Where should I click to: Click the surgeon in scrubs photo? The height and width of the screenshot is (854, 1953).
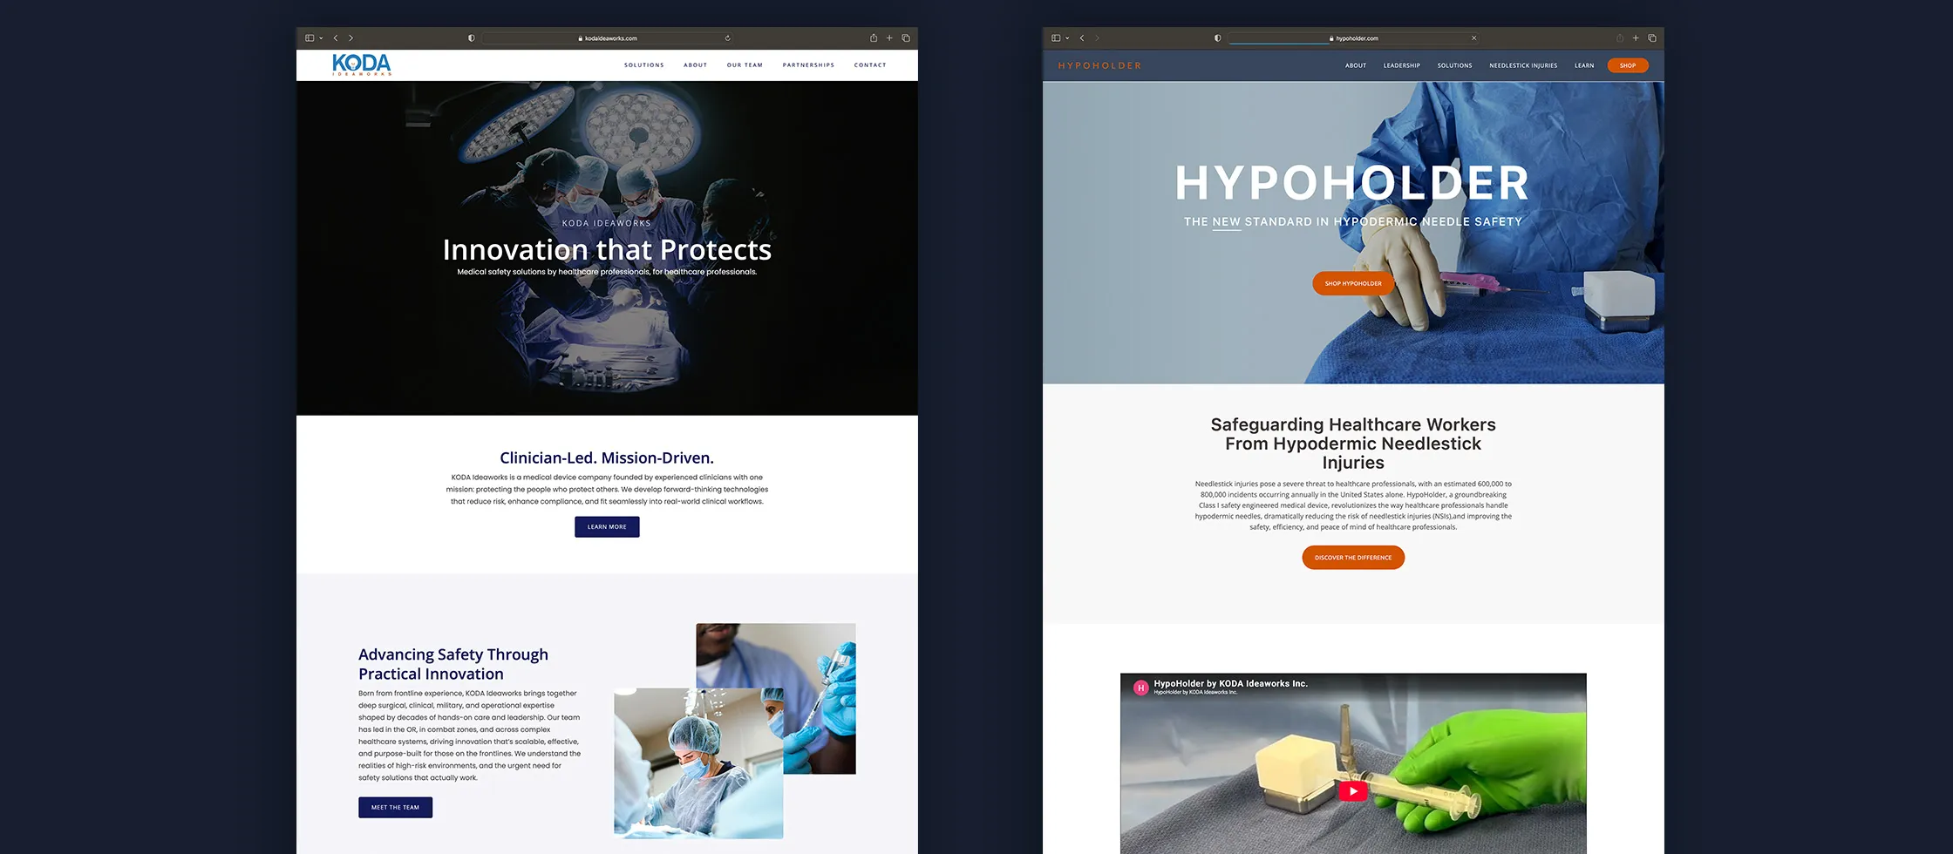point(698,763)
